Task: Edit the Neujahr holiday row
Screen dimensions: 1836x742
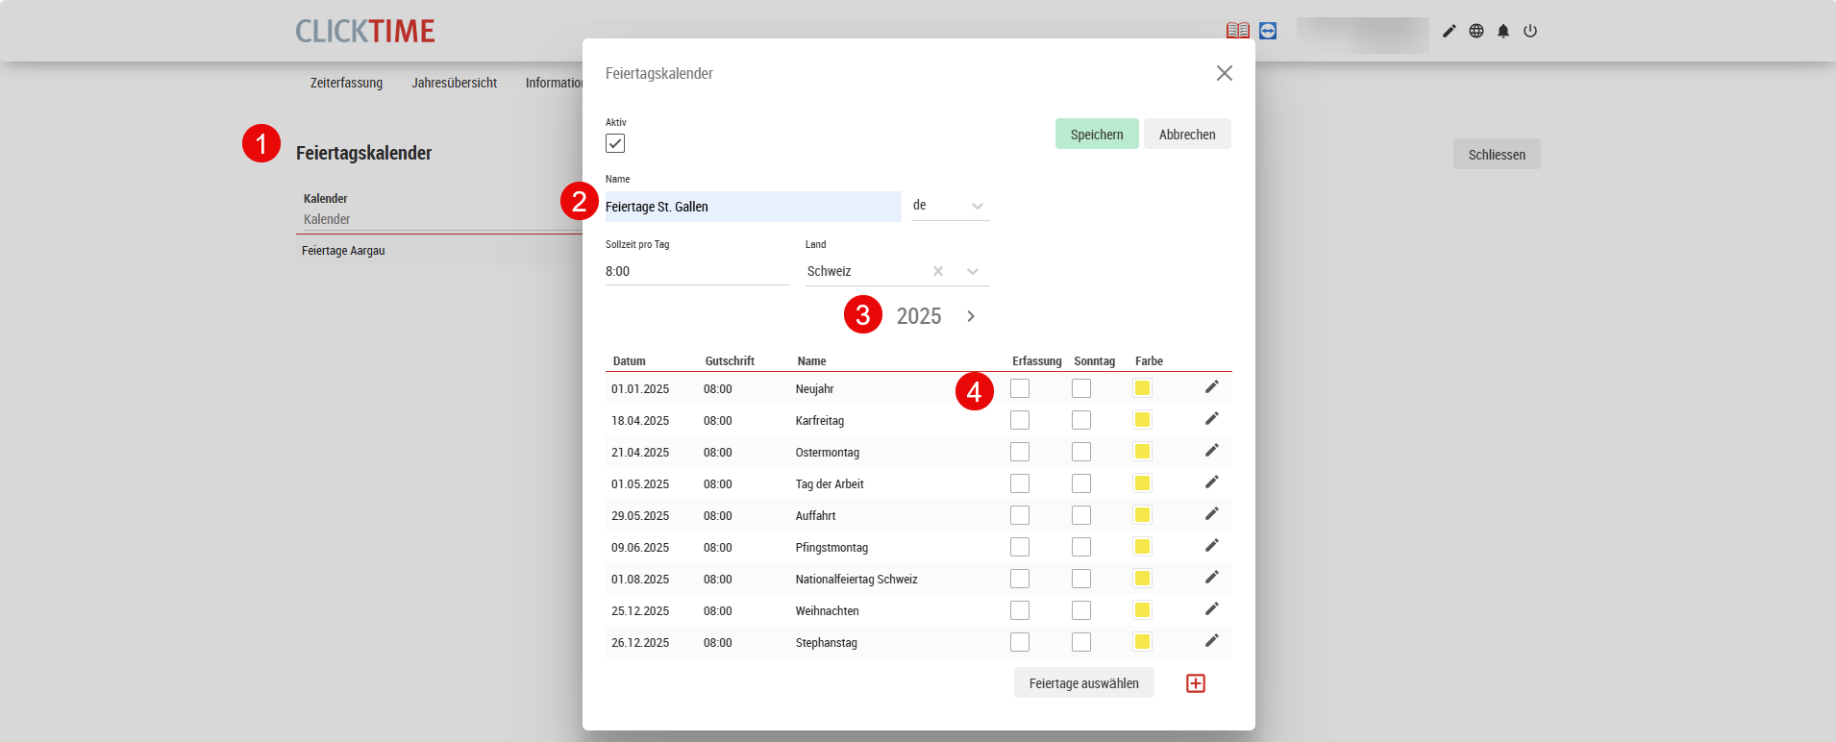Action: (1212, 386)
